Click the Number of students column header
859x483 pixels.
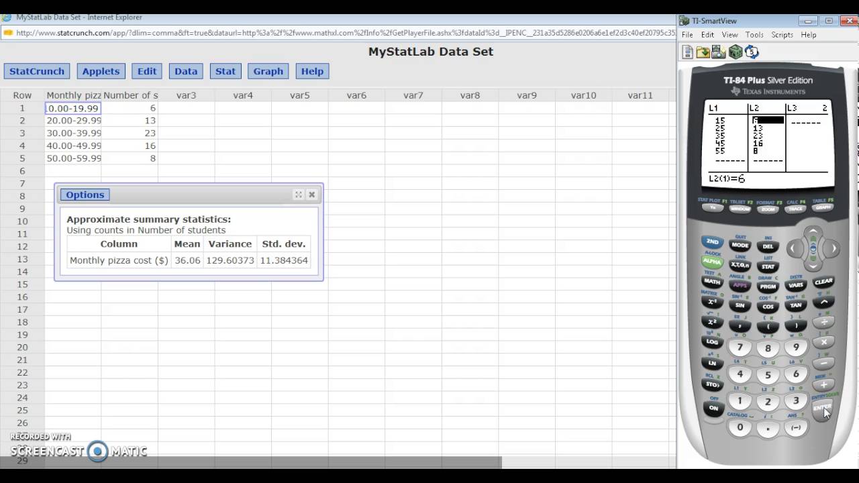[x=130, y=95]
